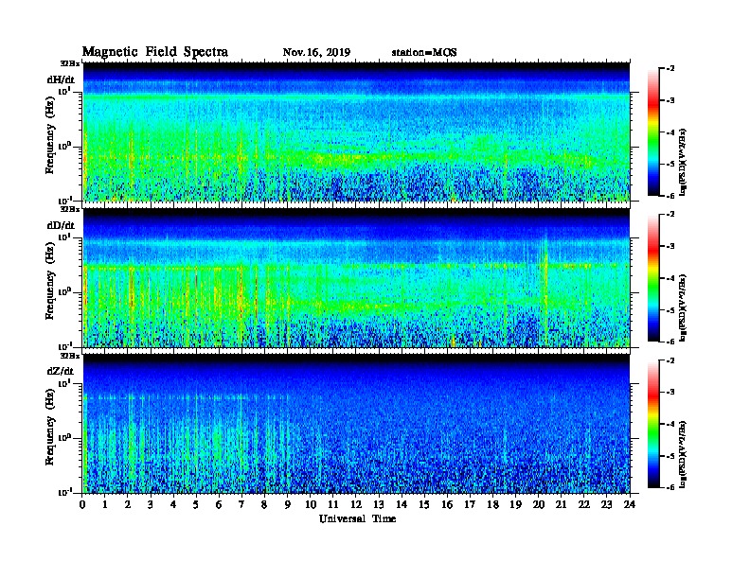This screenshot has height=579, width=750.
Task: Click hour "14" on the time axis
Action: click(402, 505)
